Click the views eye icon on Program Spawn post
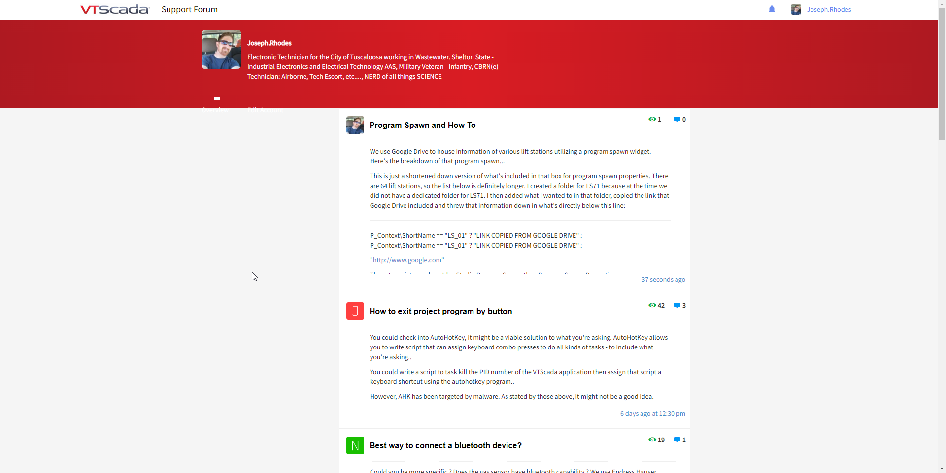The width and height of the screenshot is (946, 473). 652,120
